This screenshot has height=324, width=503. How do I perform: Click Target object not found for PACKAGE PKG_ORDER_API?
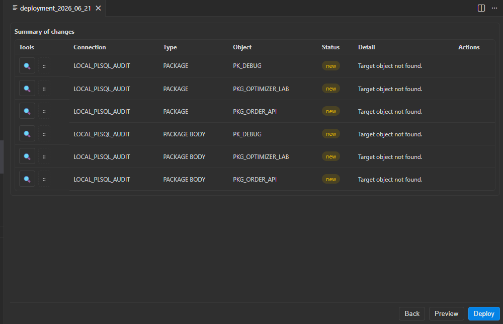390,112
